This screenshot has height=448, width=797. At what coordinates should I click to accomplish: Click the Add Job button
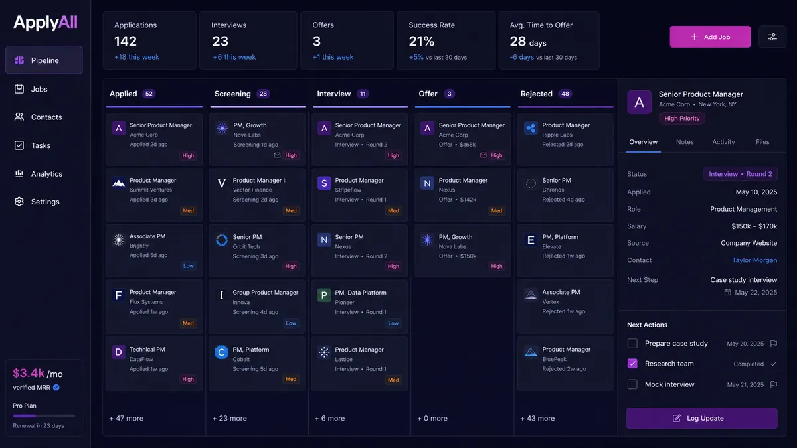coord(710,37)
